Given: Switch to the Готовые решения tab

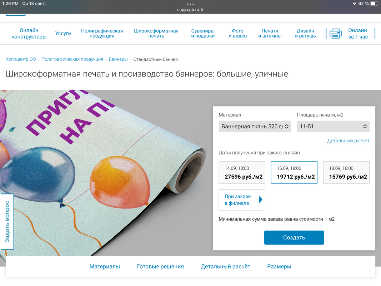Looking at the screenshot, I should click(x=160, y=267).
